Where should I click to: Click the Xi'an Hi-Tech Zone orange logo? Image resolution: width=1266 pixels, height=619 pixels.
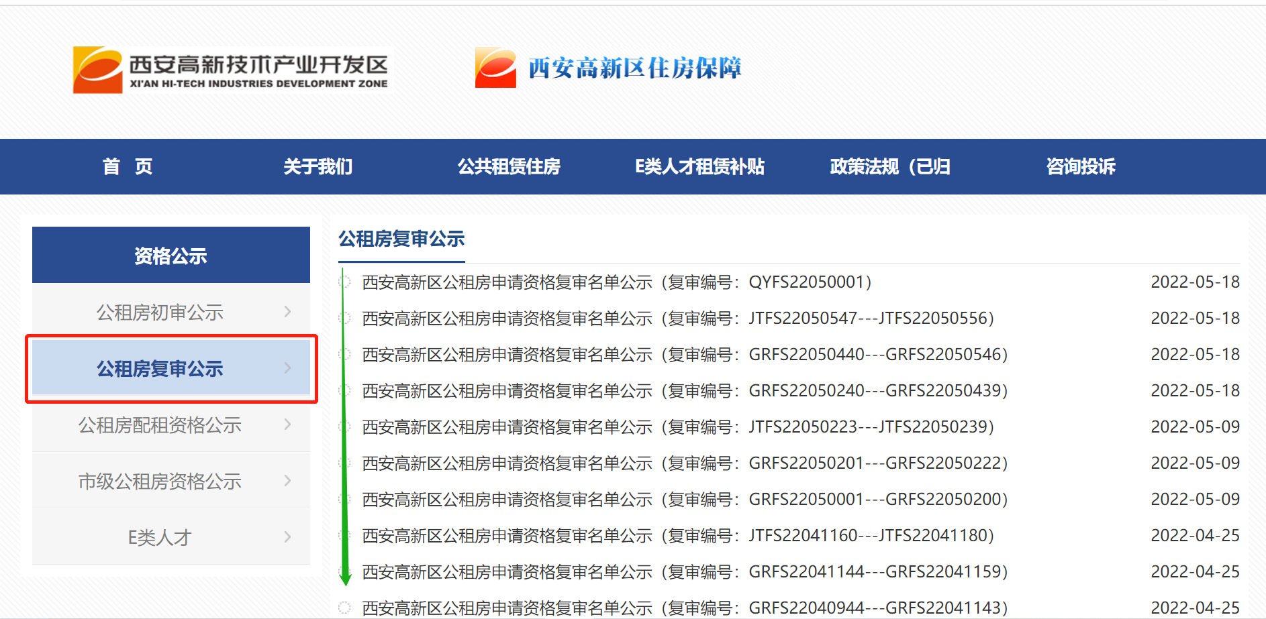tap(97, 70)
